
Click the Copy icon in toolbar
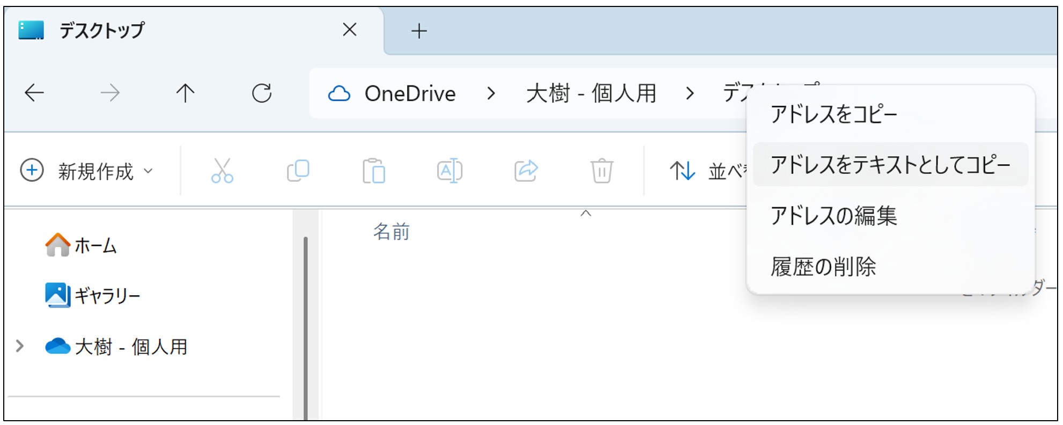298,171
